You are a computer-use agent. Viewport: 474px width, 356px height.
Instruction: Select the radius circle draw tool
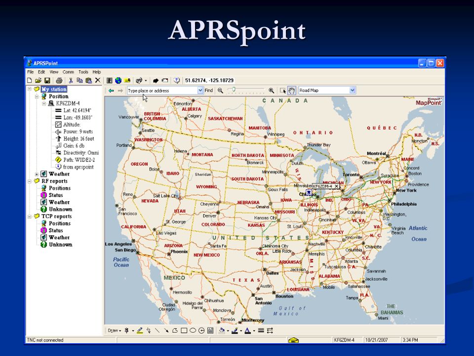click(x=201, y=331)
